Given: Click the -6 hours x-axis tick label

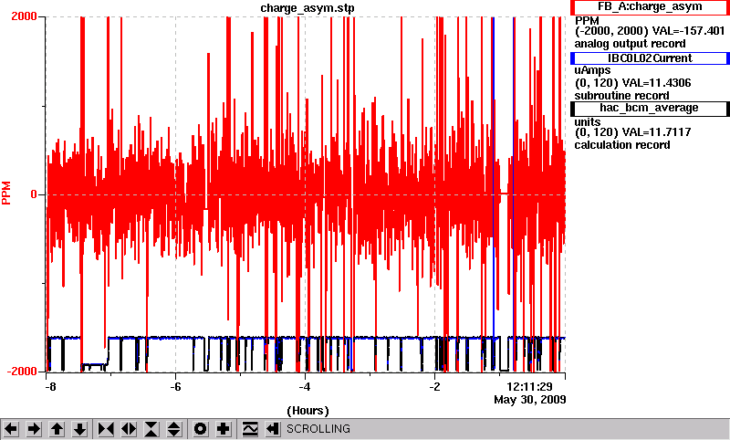Looking at the screenshot, I should click(175, 387).
